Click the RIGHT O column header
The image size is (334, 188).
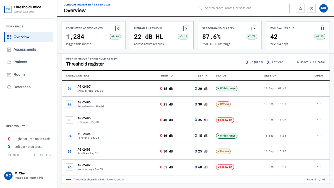pos(167,76)
